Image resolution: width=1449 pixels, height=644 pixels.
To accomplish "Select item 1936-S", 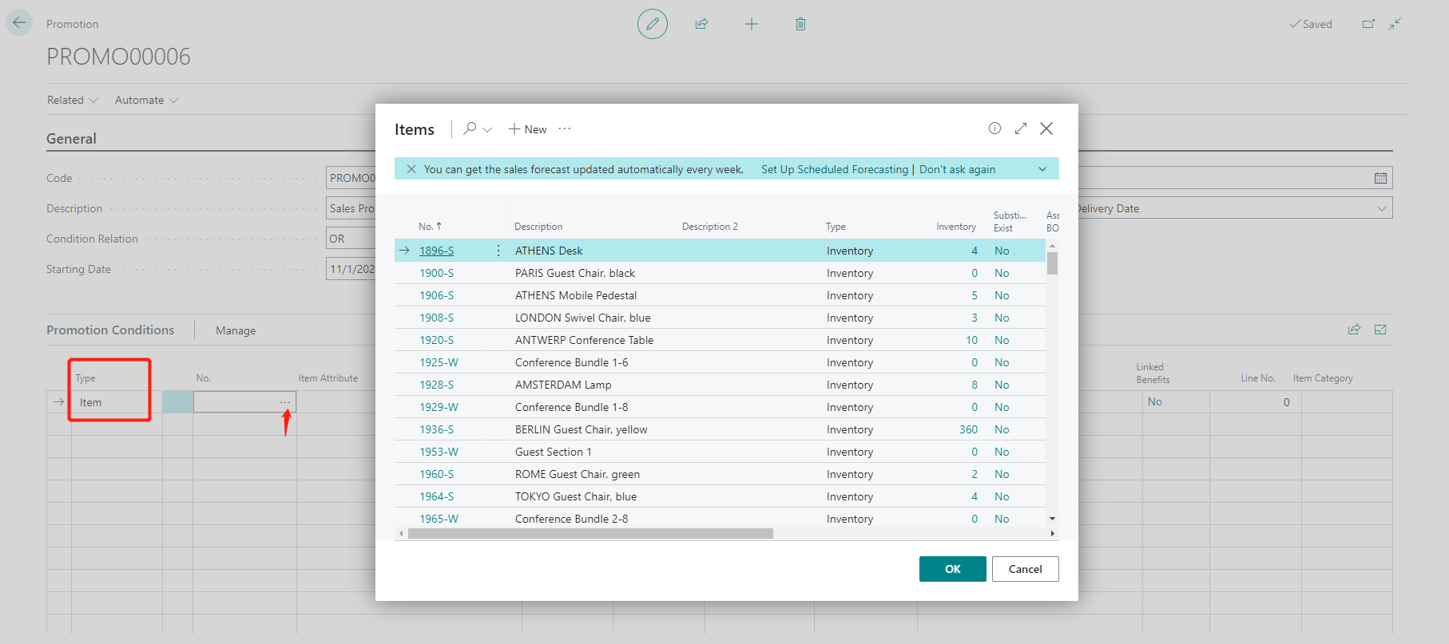I will click(x=436, y=429).
